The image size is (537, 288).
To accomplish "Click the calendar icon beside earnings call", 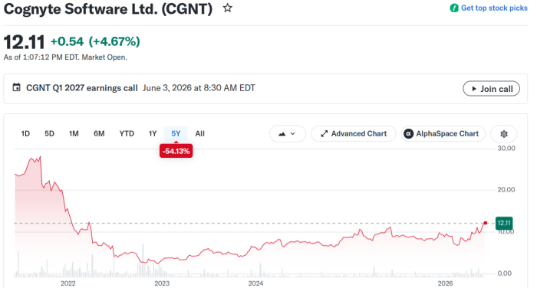I will pos(16,87).
